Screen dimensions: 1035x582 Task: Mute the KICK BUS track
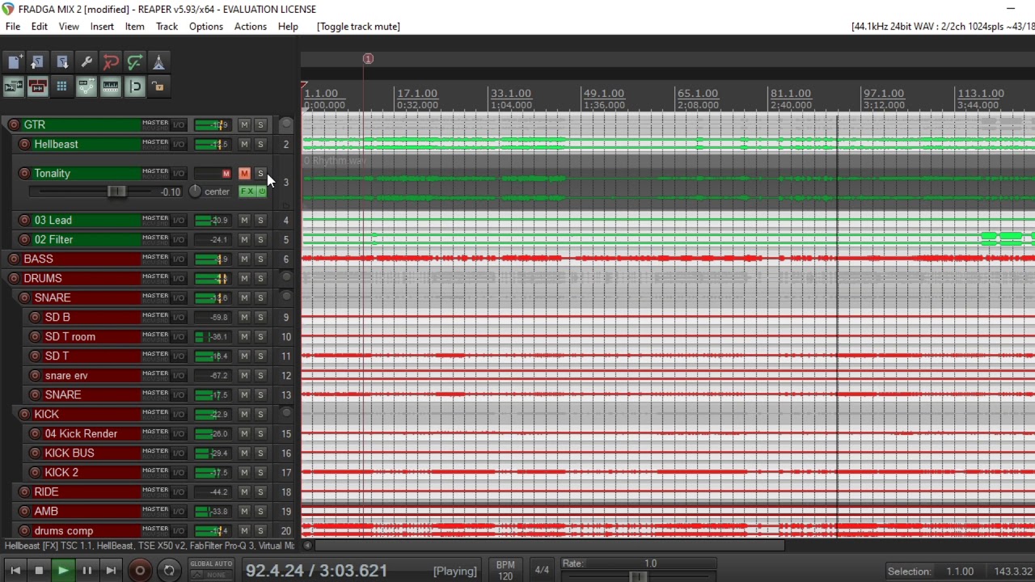pos(244,453)
